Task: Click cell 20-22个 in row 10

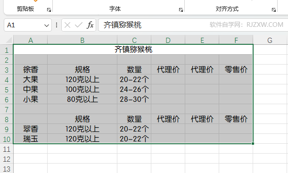Action: click(134, 139)
